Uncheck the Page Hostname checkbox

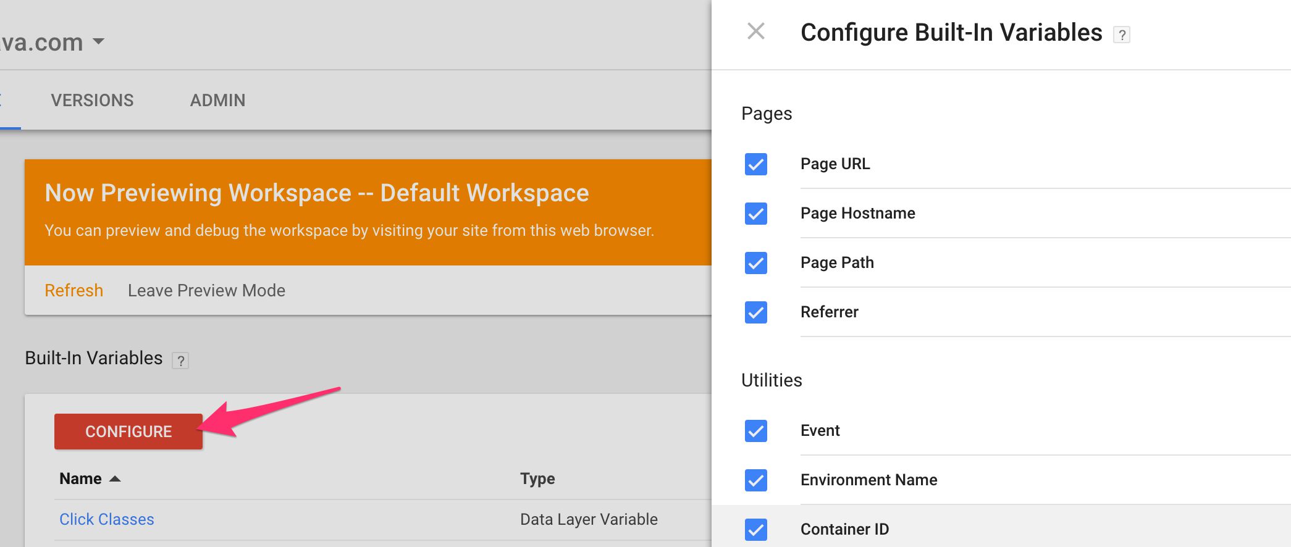coord(756,214)
